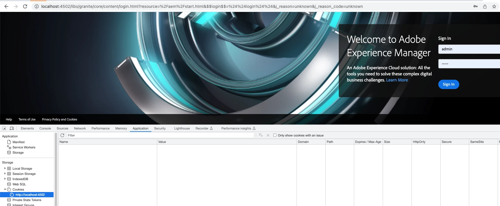Screen dimensions: 500x206
Task: Click the share page icon
Action: (x=485, y=6)
